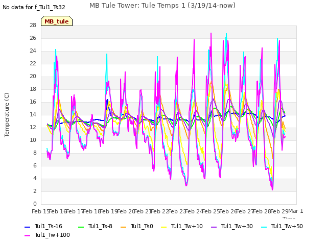The width and height of the screenshot is (327, 245).
Task: Click the 28 y-axis tick label
Action: (x=33, y=25)
